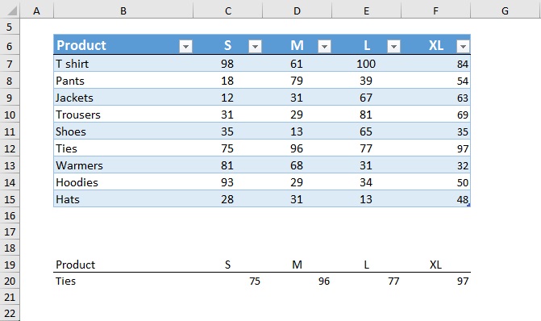Select lookup result 75 in row 20
Viewport: 541px width, 321px height.
click(227, 281)
